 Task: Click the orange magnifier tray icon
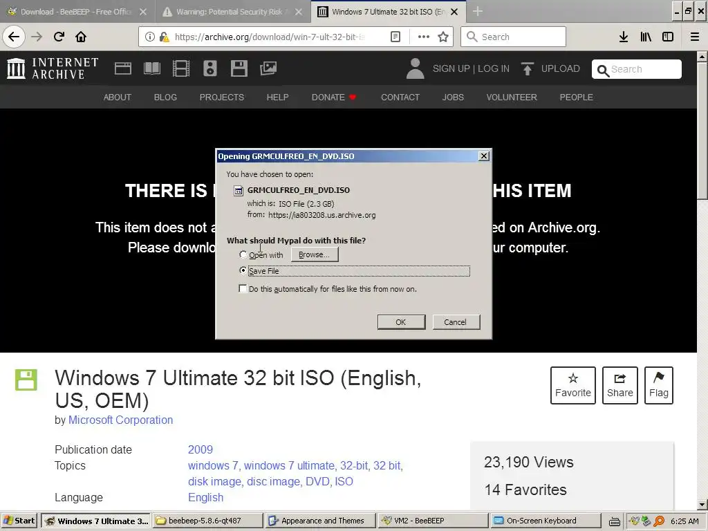[659, 521]
